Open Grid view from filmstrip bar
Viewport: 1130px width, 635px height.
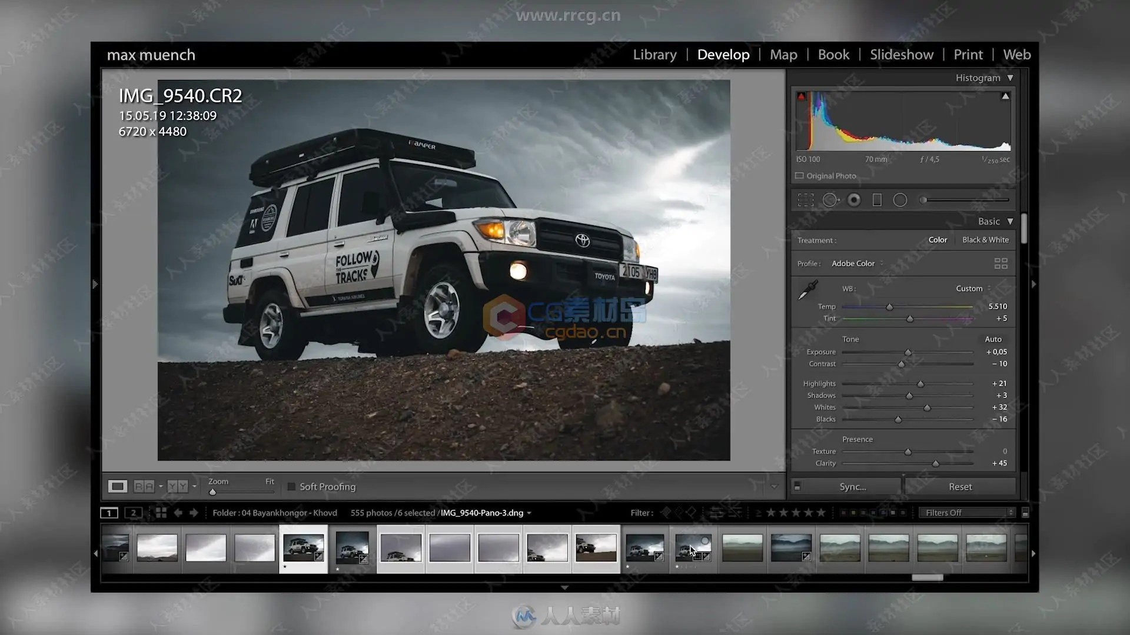(x=161, y=513)
